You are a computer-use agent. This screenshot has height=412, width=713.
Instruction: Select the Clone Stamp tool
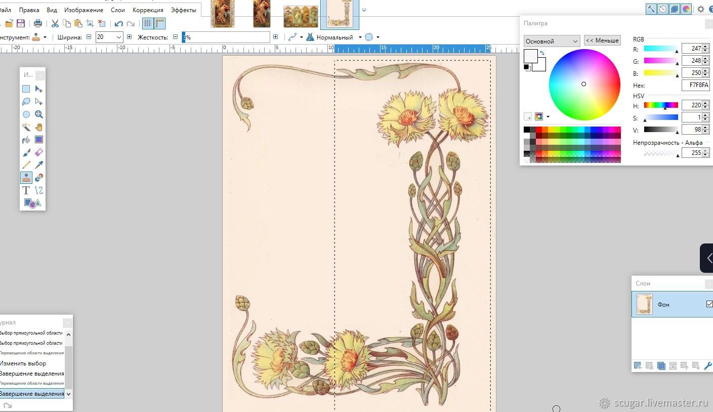click(x=26, y=178)
